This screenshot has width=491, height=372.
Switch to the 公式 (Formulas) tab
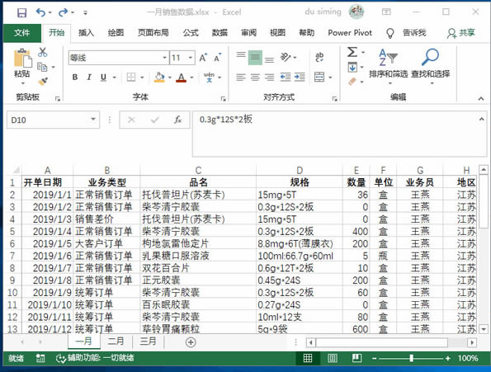click(191, 32)
